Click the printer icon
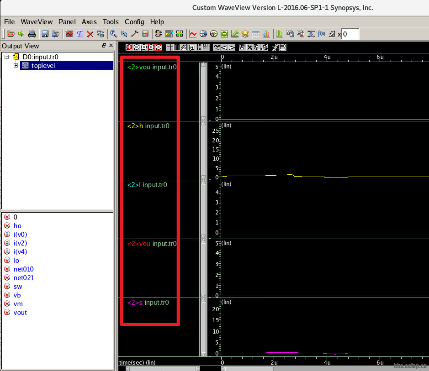Viewport: 429px width, 371px height. (x=32, y=34)
